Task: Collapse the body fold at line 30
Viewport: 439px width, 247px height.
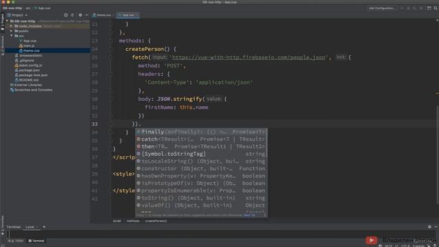Action: click(111, 99)
